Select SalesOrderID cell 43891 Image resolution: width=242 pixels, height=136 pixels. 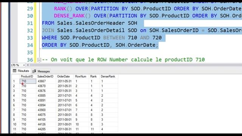[x=46, y=100]
